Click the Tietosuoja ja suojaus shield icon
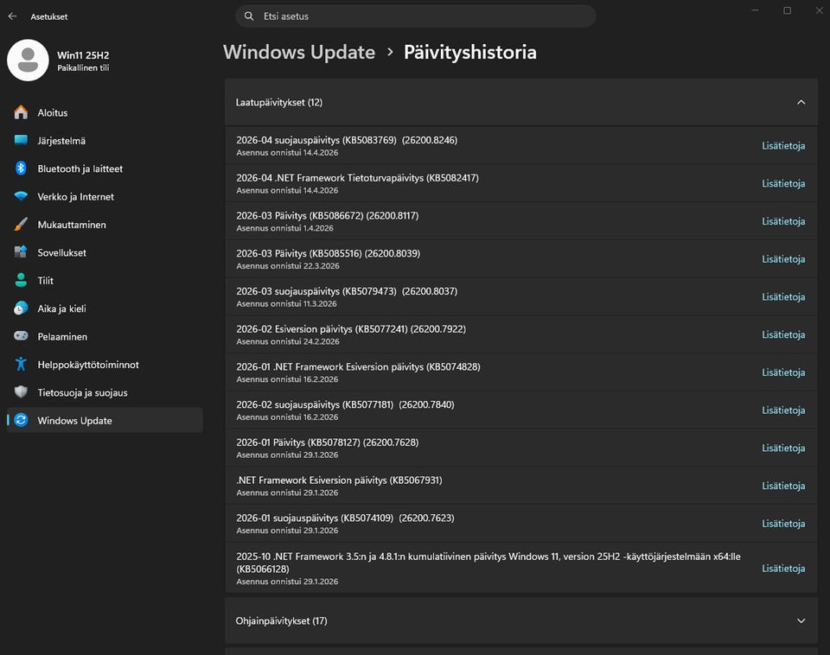Image resolution: width=830 pixels, height=655 pixels. [x=21, y=393]
